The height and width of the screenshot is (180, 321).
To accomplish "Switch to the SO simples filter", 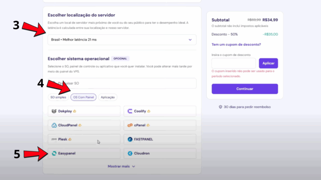I will [58, 97].
